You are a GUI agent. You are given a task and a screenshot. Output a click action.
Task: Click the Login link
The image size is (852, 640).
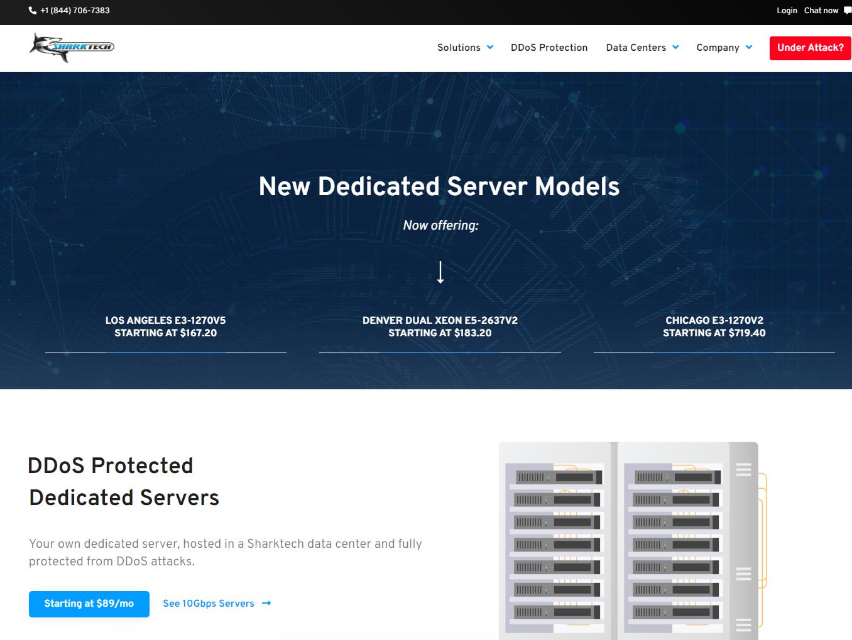(787, 11)
